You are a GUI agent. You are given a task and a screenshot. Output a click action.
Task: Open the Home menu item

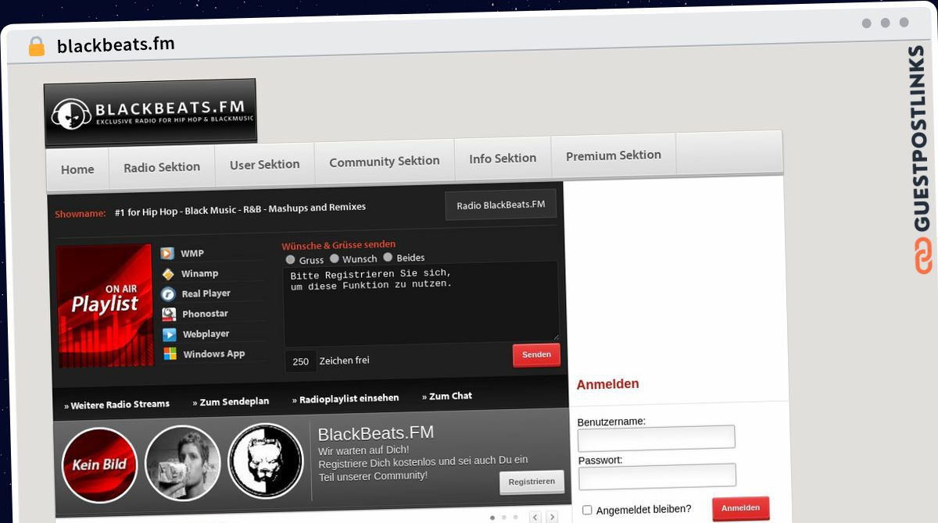[77, 169]
